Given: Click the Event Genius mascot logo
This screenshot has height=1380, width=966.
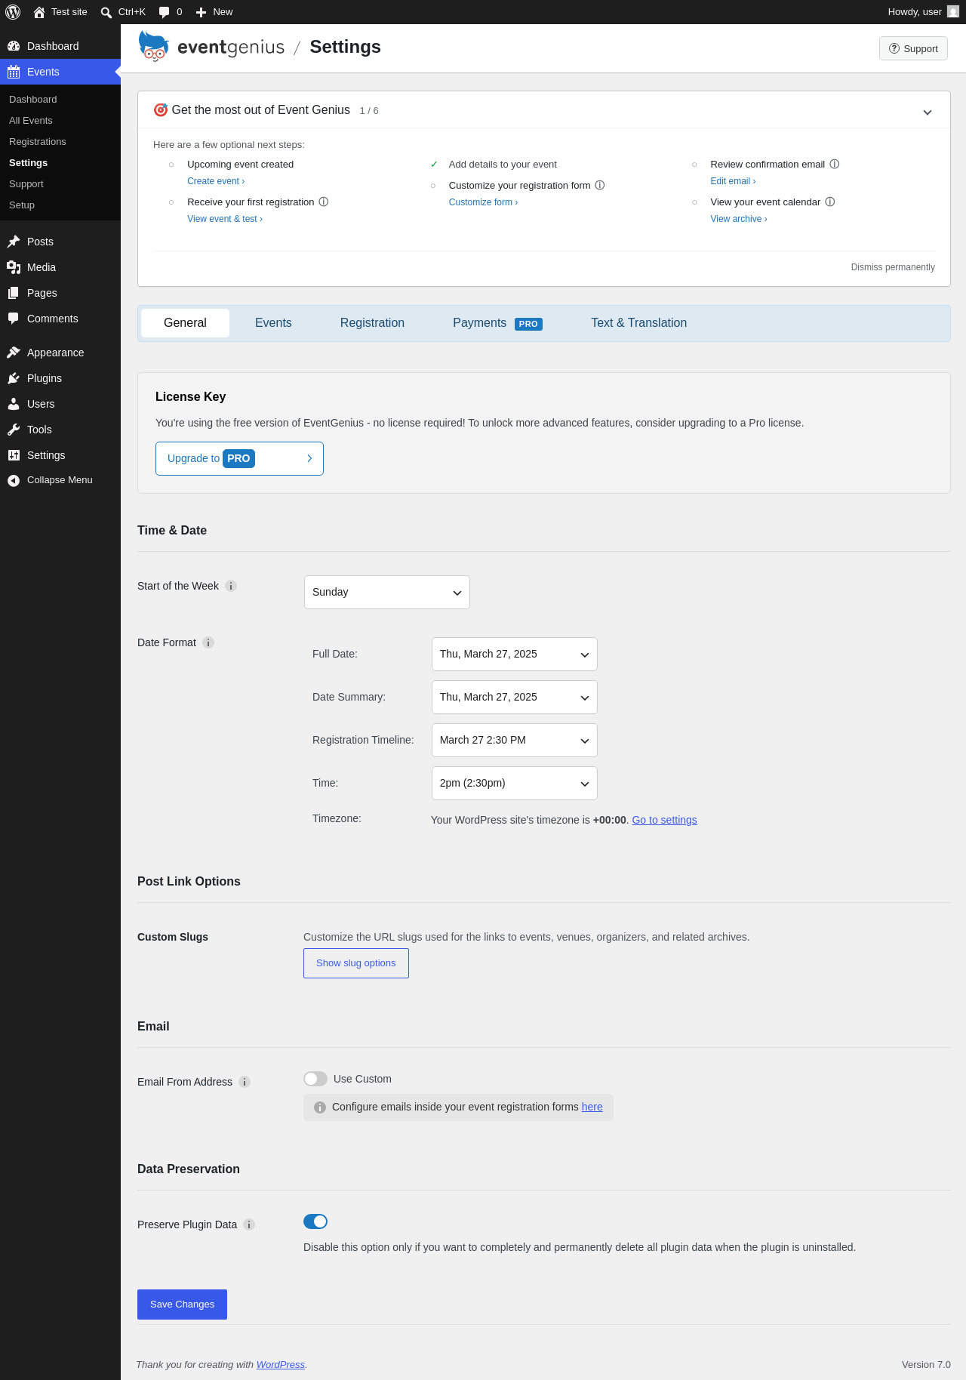Looking at the screenshot, I should click(x=154, y=46).
